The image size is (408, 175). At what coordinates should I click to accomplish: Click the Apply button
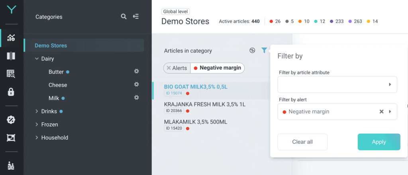pos(379,142)
